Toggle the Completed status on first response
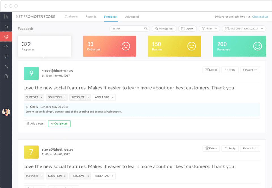272x188 pixels. [59, 123]
